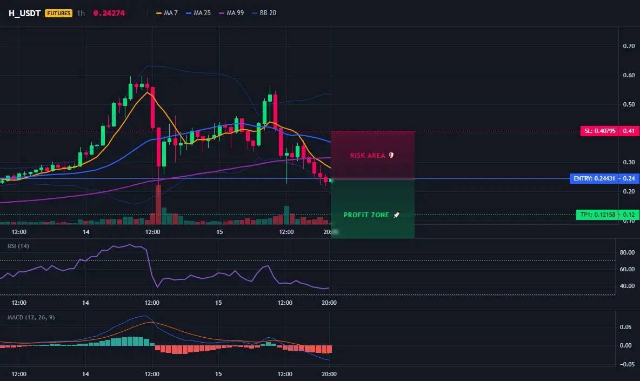Click the 20:00 time label under MACD
The width and height of the screenshot is (640, 381).
pyautogui.click(x=329, y=374)
